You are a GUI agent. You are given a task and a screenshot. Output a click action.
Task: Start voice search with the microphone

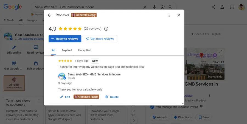[x=155, y=7]
